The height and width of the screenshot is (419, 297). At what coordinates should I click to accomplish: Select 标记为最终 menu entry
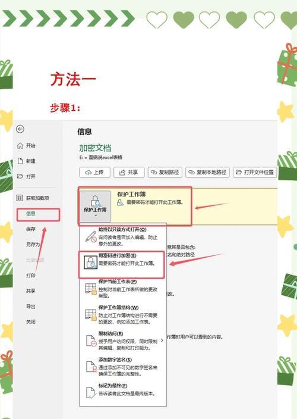(x=123, y=390)
